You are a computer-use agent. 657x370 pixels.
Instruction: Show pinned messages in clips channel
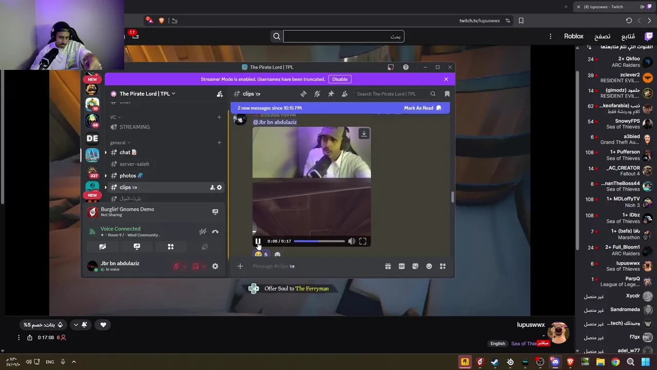[331, 94]
